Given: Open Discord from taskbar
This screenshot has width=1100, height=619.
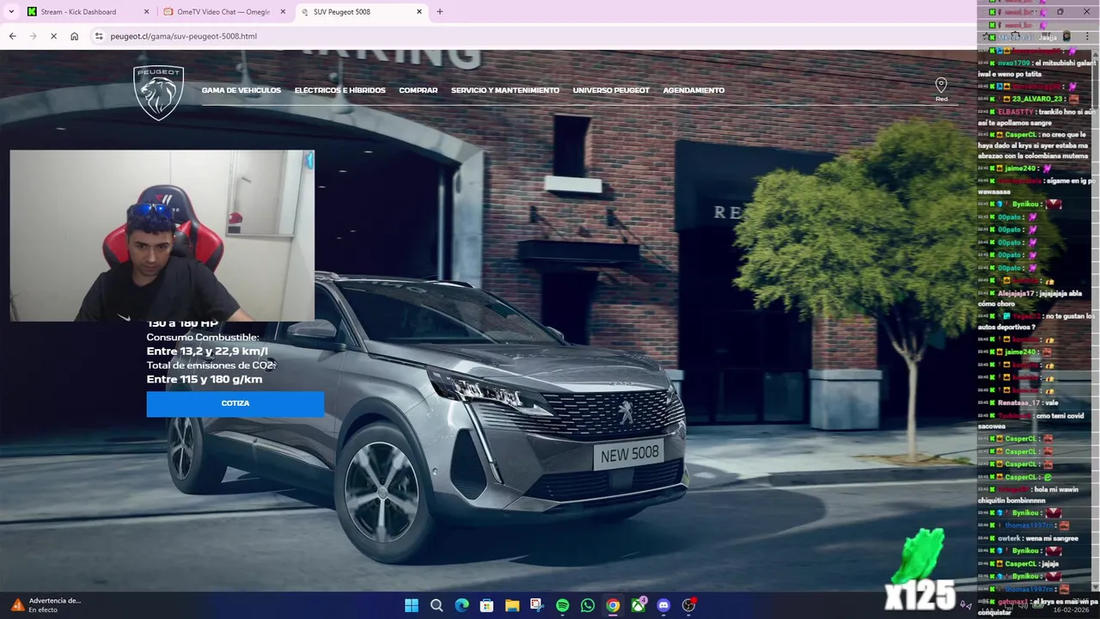Looking at the screenshot, I should coord(663,605).
